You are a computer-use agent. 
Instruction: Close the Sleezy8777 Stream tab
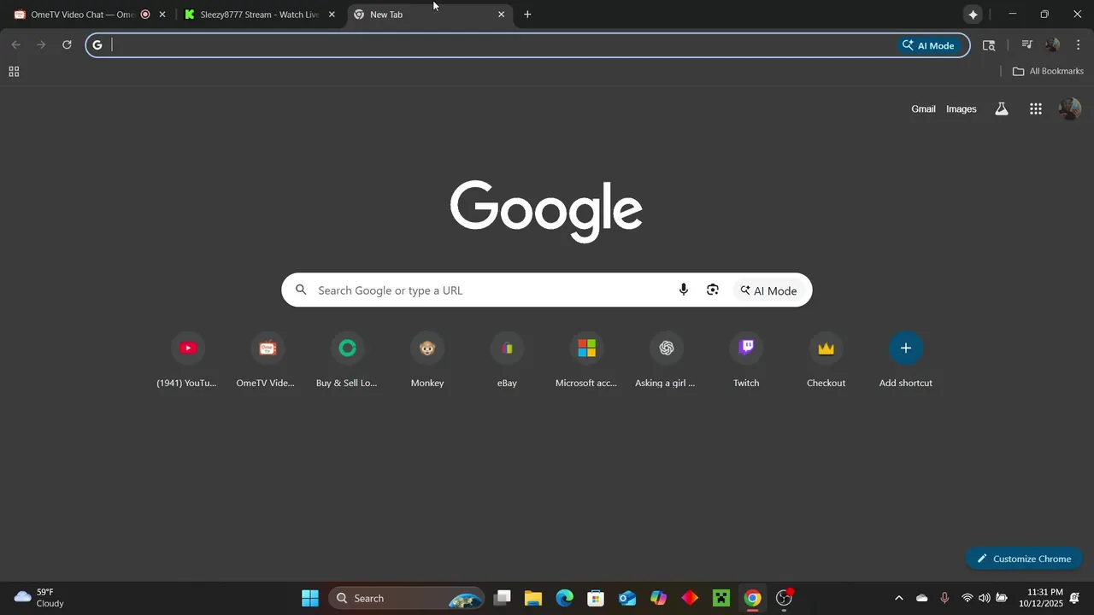(x=332, y=15)
